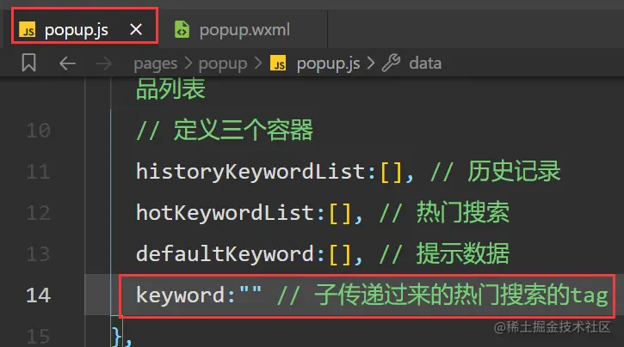Select line number 14 in the gutter
Viewport: 624px width, 347px height.
click(39, 295)
